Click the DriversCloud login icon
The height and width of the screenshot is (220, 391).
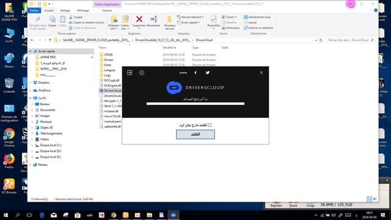pyautogui.click(x=130, y=73)
